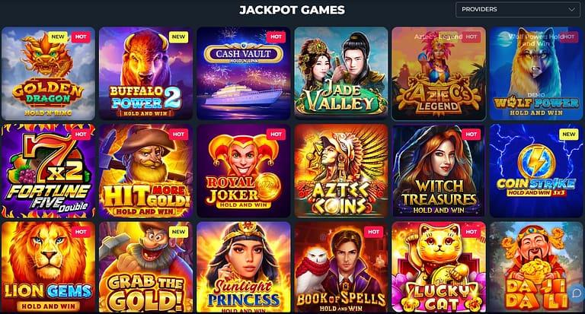The width and height of the screenshot is (585, 314).
Task: Open the chat support bubble icon
Action: click(576, 293)
